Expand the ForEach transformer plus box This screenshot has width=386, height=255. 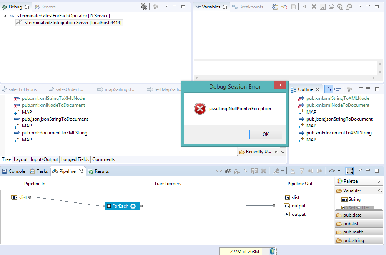click(x=109, y=206)
